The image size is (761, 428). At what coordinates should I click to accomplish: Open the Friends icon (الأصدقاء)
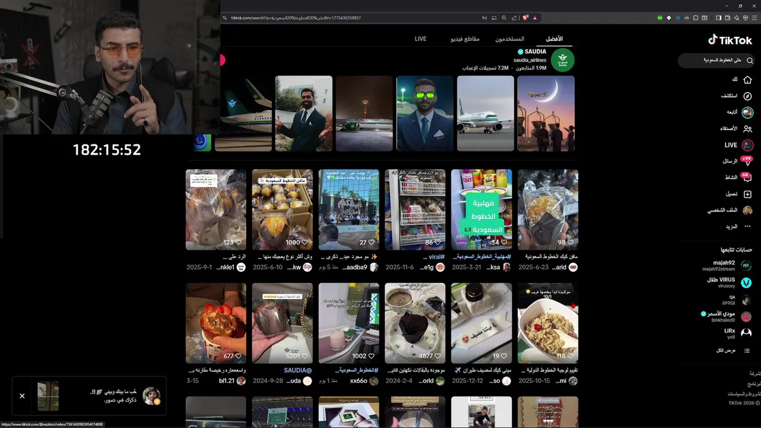point(747,128)
